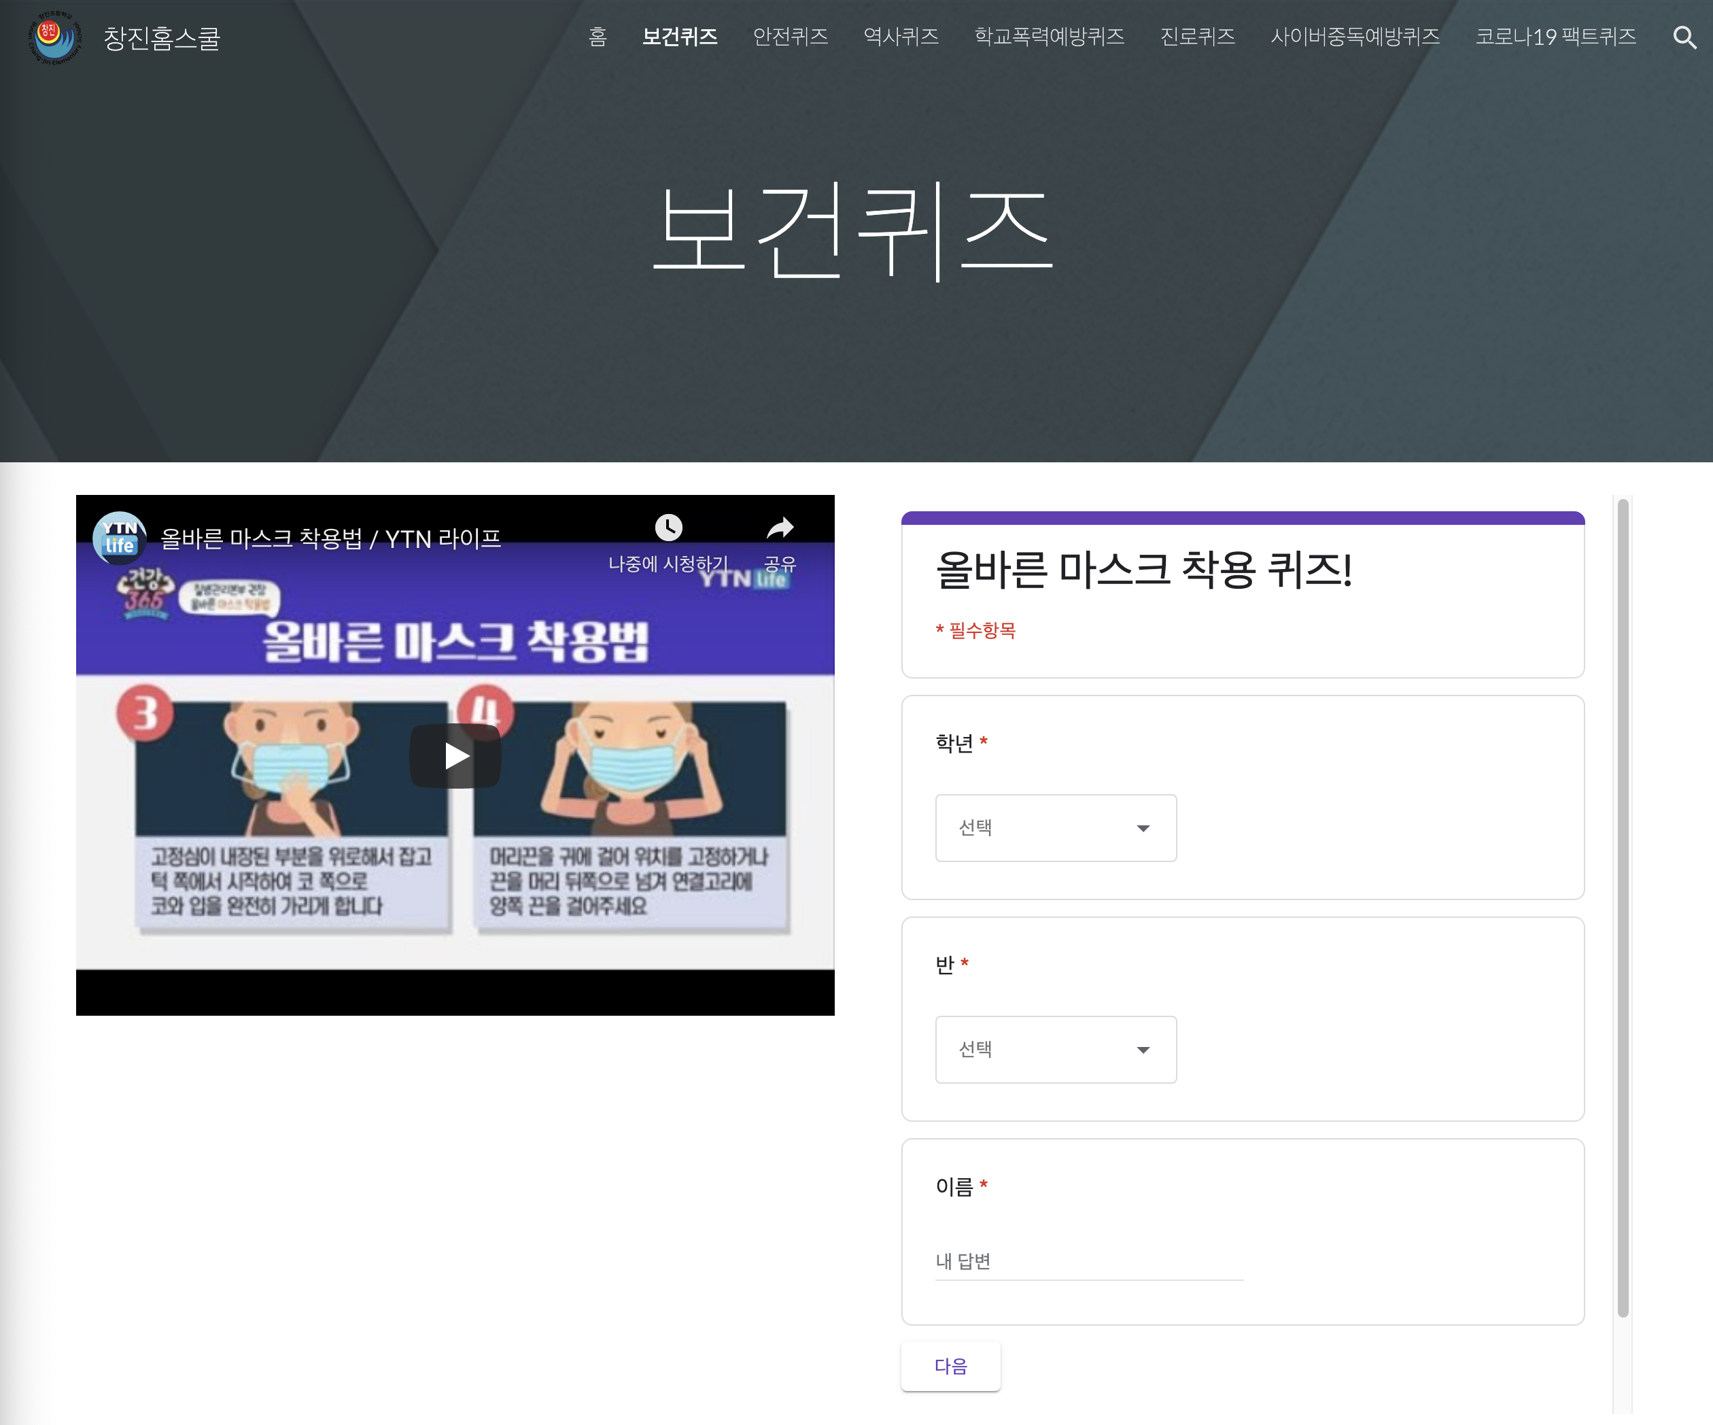Open the 사이버중독예방퀴즈 menu item
The image size is (1713, 1425).
click(1355, 37)
